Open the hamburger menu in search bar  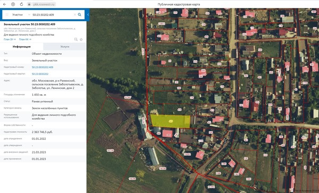pyautogui.click(x=7, y=15)
